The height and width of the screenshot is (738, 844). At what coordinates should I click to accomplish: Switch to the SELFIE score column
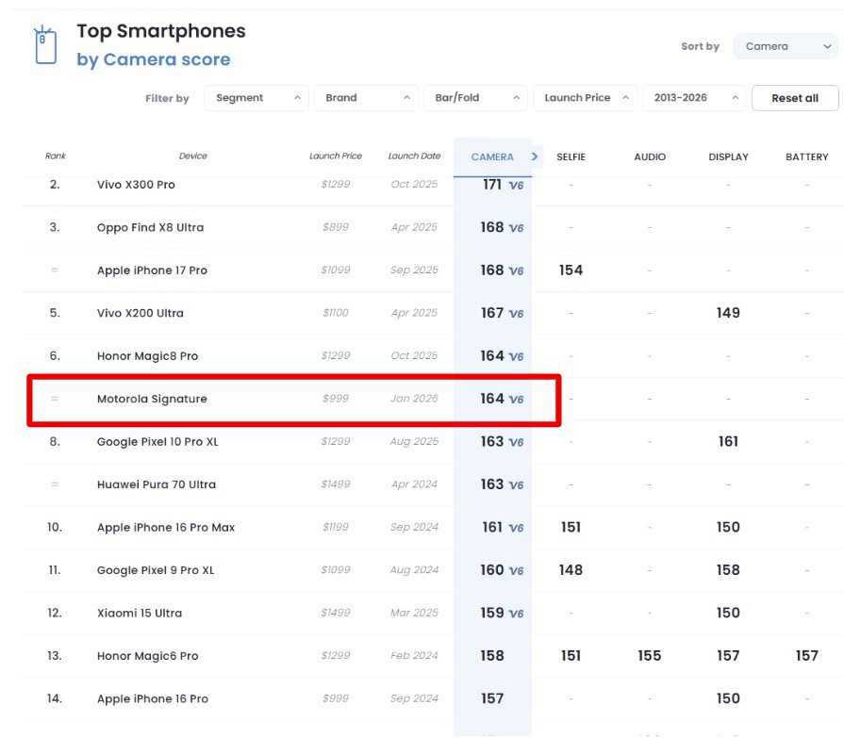(x=571, y=157)
